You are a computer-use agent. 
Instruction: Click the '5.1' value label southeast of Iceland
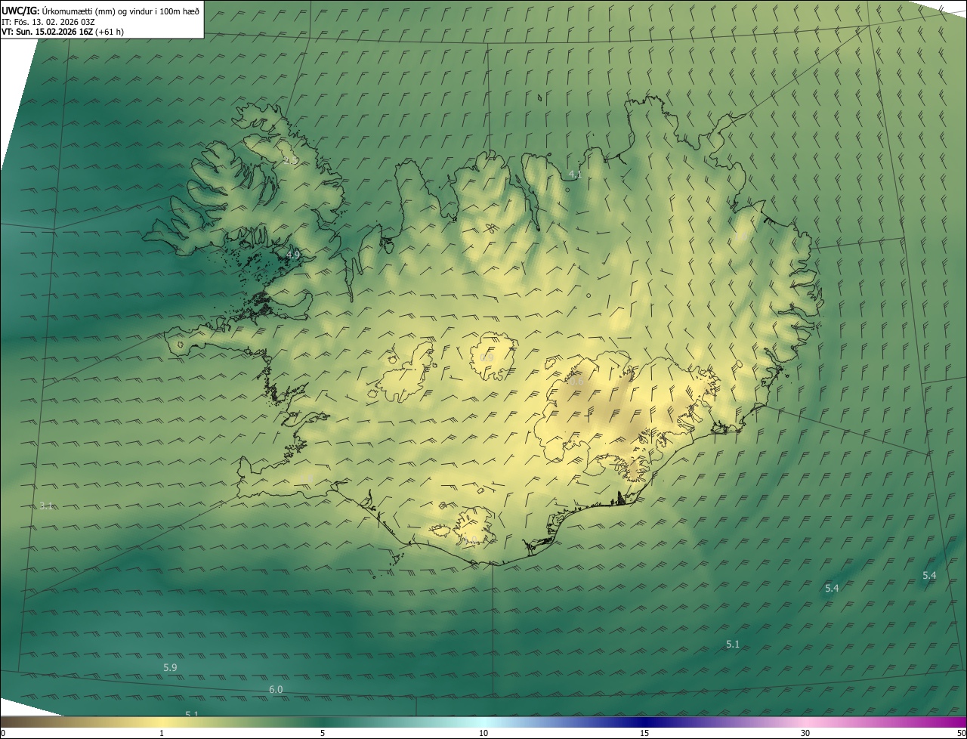click(x=733, y=645)
